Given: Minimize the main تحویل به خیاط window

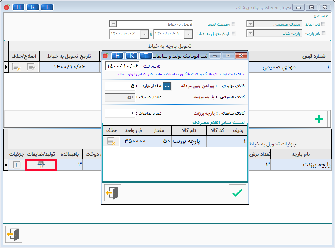Looking at the screenshot, I should tap(299, 7).
